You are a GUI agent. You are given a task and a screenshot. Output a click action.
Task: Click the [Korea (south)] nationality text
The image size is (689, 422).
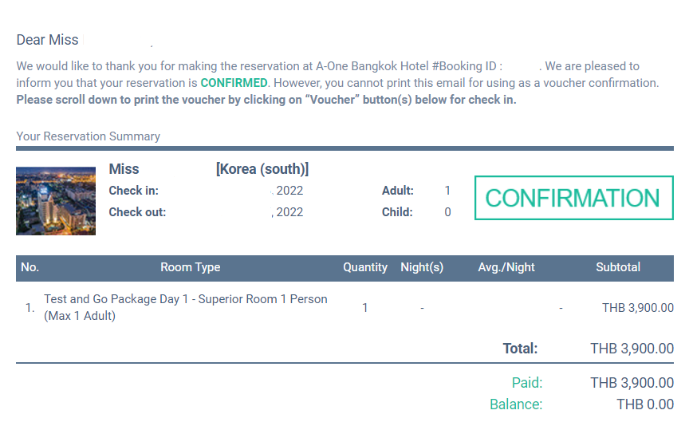click(x=262, y=169)
